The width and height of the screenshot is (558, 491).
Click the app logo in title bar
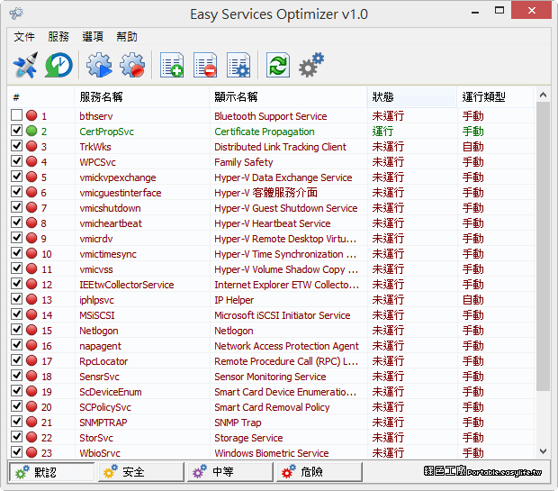point(16,14)
